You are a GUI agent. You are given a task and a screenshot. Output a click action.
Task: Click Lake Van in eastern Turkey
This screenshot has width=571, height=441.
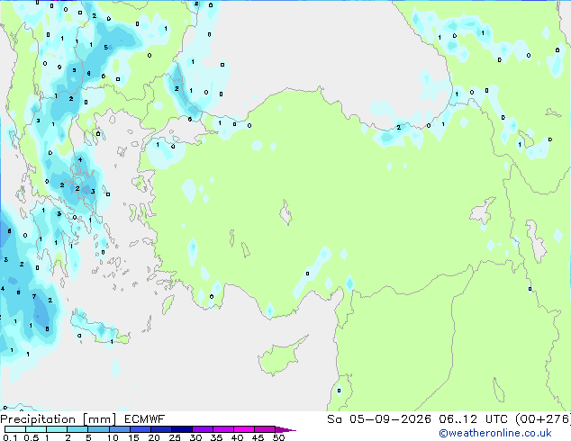tap(482, 211)
